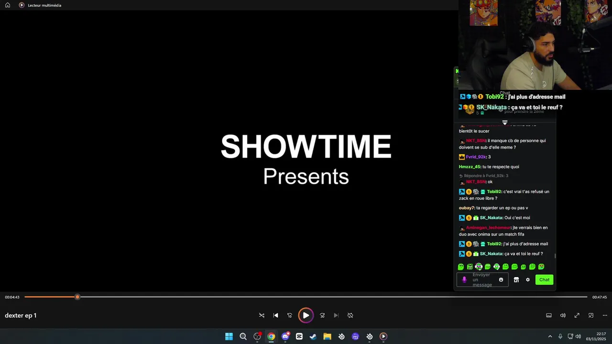Open Steam from the taskbar
The image size is (612, 344).
coord(313,336)
